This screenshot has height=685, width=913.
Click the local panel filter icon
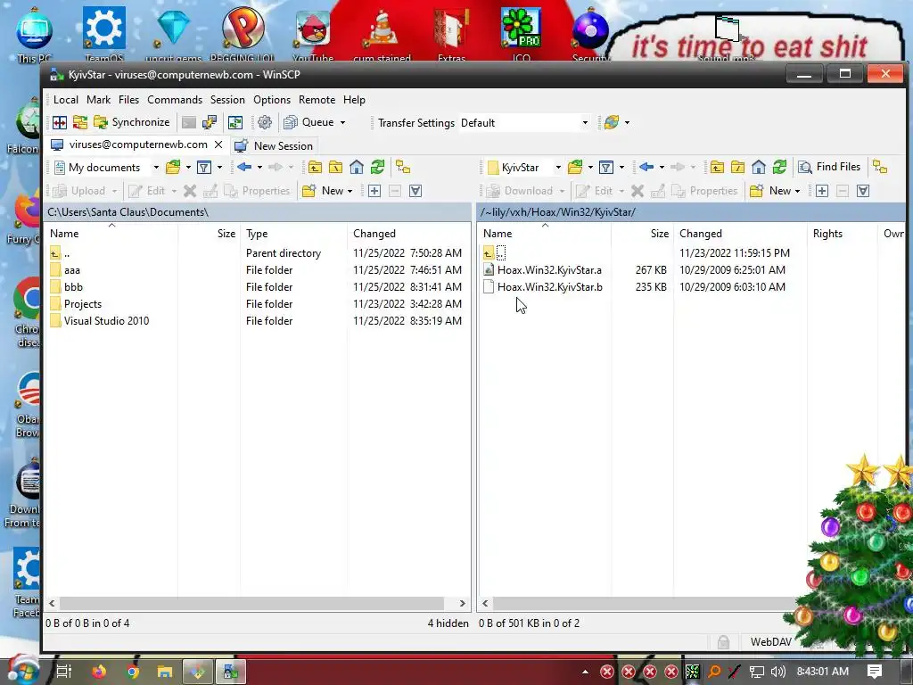[x=204, y=168]
